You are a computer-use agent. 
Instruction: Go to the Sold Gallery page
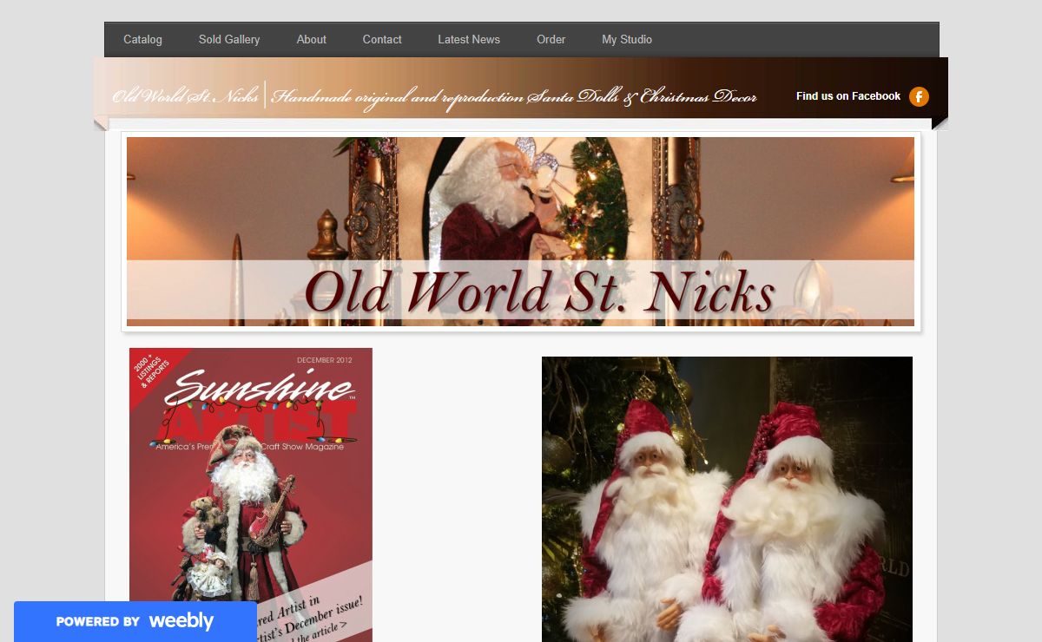click(x=229, y=40)
